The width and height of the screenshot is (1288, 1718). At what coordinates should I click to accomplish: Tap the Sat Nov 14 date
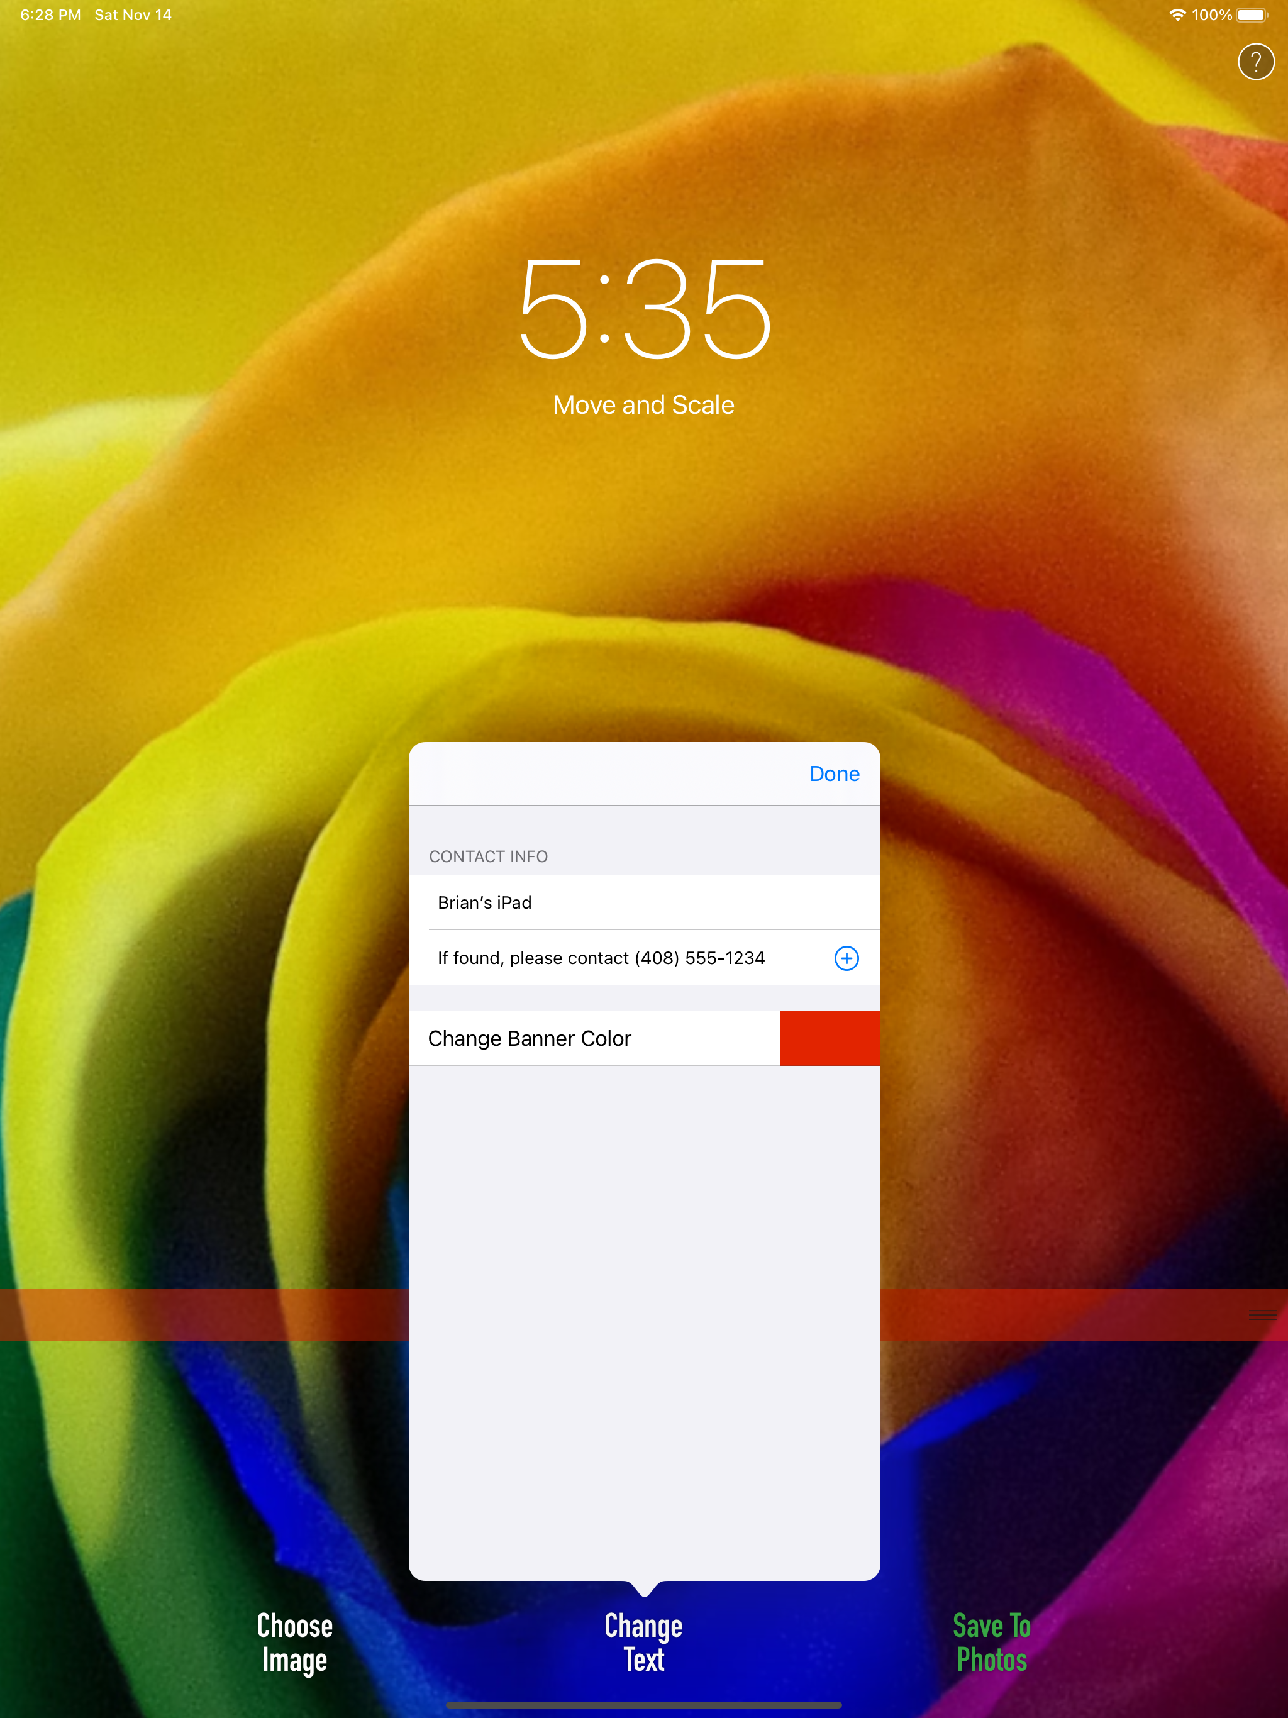133,14
